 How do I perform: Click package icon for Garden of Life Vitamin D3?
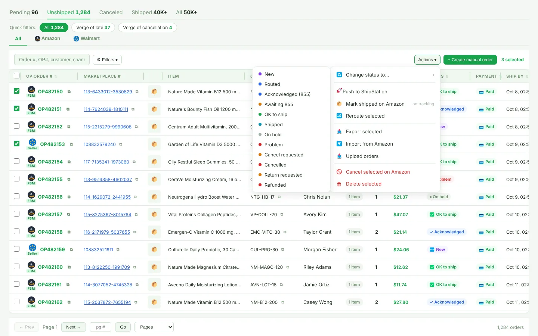pos(154,144)
